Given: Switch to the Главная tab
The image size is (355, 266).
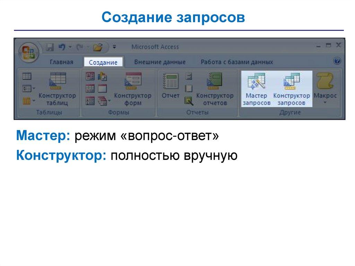Looking at the screenshot, I should tap(61, 62).
